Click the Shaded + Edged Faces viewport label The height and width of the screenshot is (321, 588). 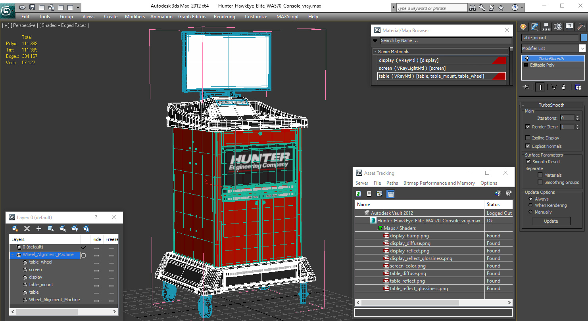[x=65, y=25]
